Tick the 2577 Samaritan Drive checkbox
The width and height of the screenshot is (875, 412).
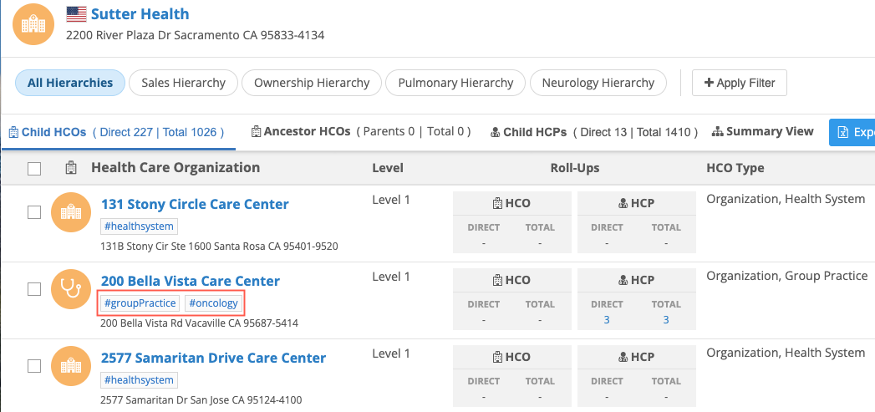[34, 366]
